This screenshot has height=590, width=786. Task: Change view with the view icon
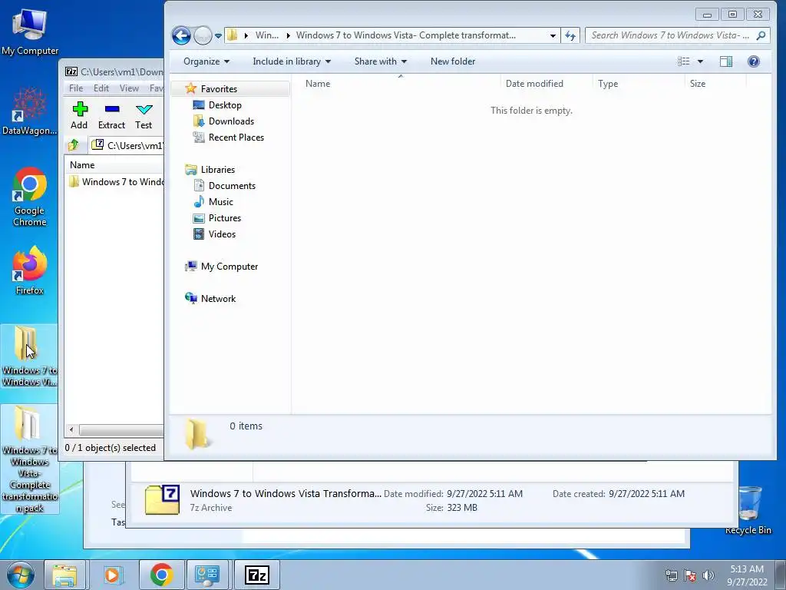684,61
